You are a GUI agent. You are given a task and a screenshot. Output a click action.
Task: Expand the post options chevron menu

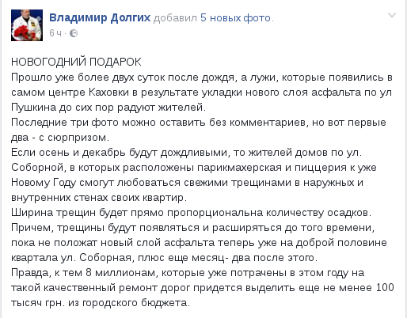click(392, 15)
